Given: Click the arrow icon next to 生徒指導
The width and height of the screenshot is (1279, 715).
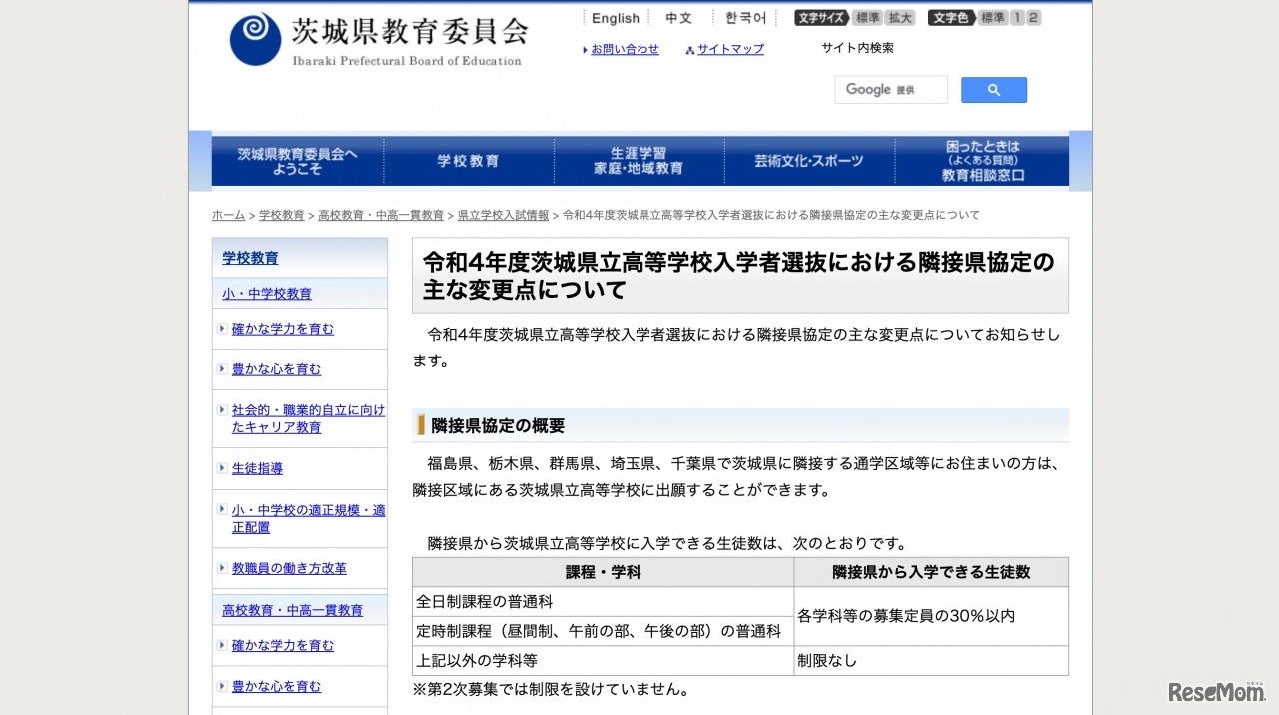Looking at the screenshot, I should pos(221,468).
